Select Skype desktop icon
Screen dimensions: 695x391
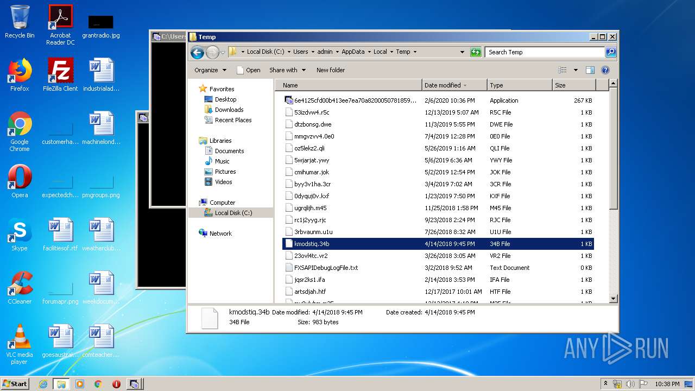point(20,235)
